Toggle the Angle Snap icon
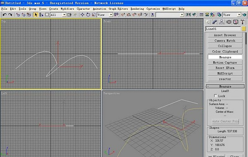This screenshot has height=157, width=248. tap(129, 15)
